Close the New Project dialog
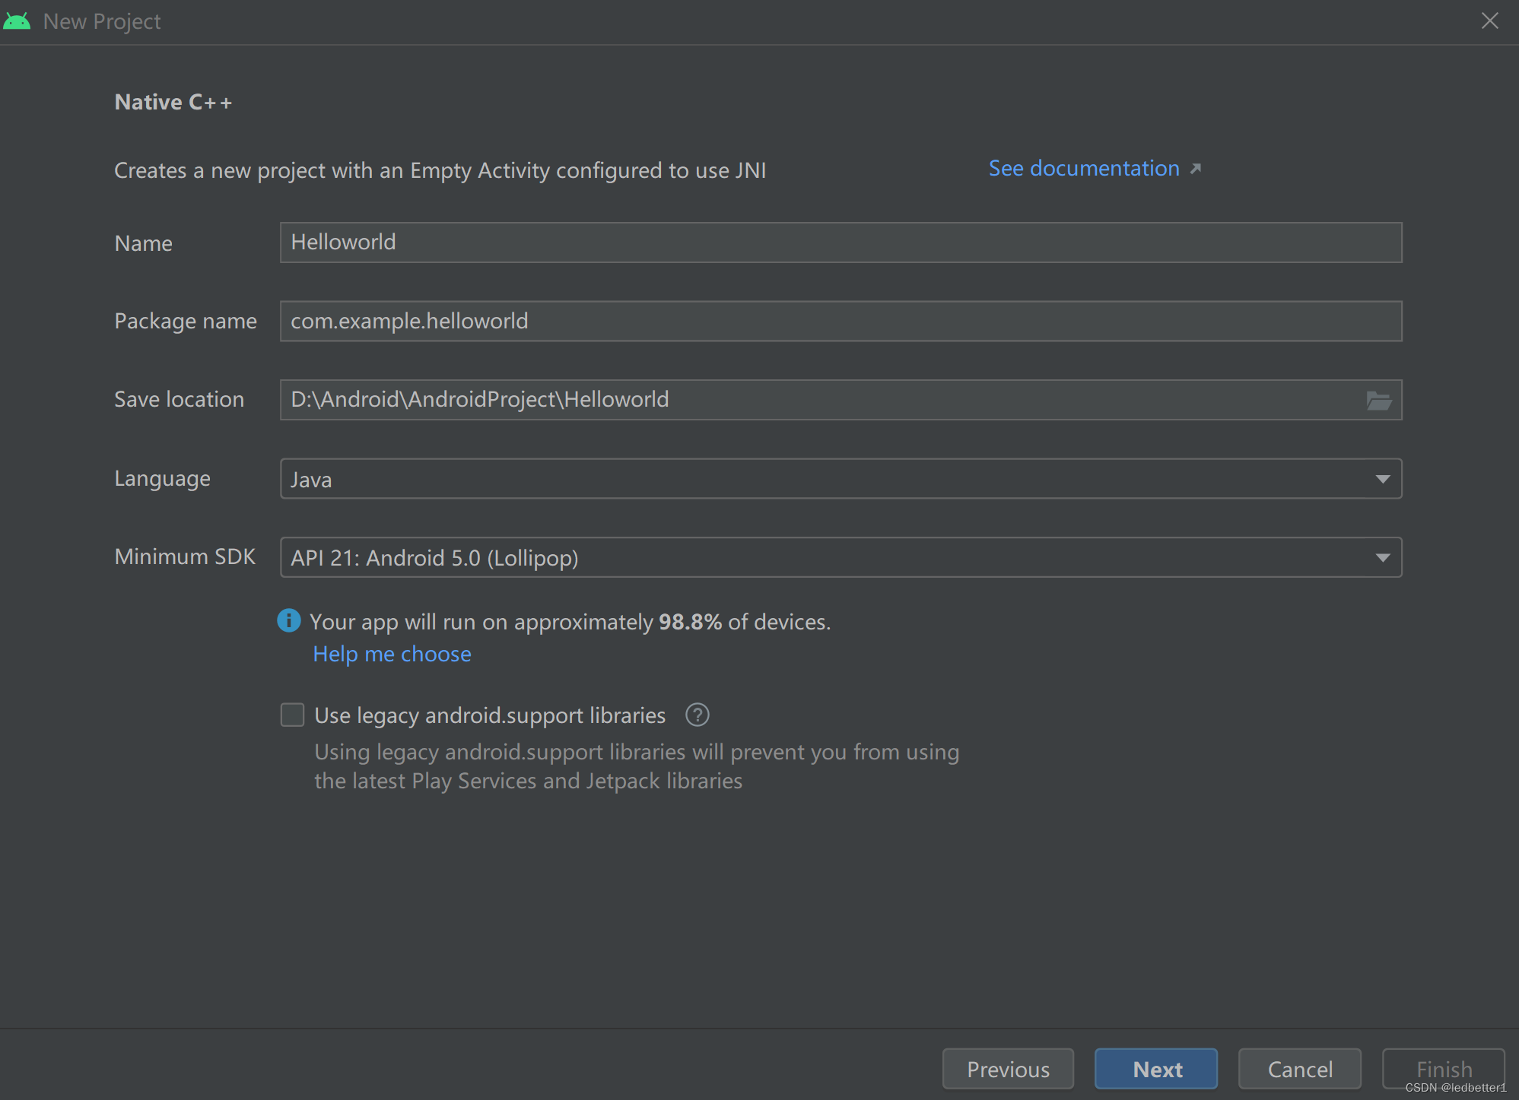The width and height of the screenshot is (1519, 1100). tap(1489, 21)
